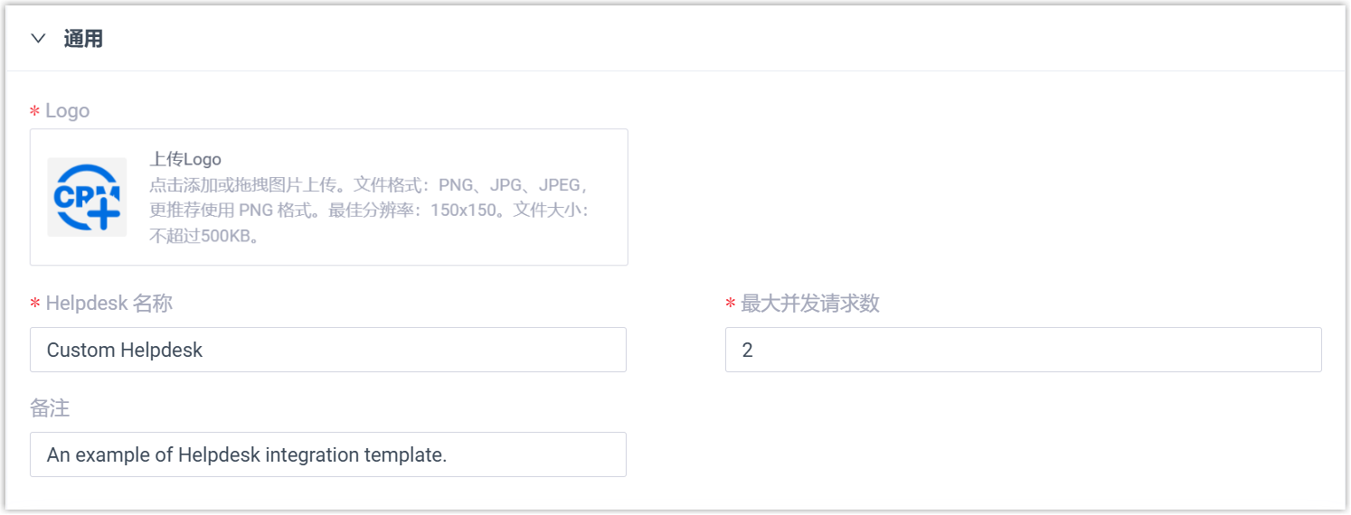
Task: Click the red asterisk beside 最大并发请求数
Action: (731, 304)
